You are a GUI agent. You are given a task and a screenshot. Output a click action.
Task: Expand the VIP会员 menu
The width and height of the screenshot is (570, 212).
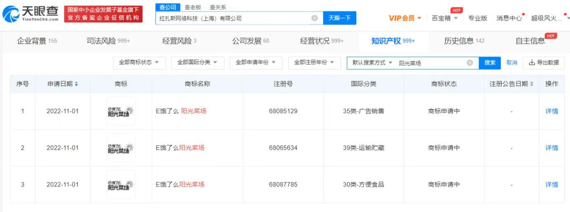tap(405, 18)
